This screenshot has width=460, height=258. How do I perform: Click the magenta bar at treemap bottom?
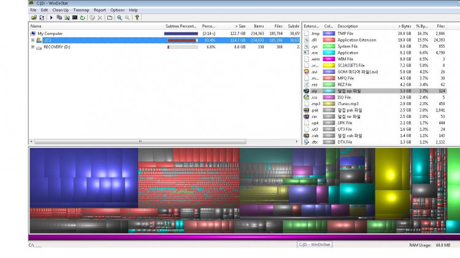tap(244, 237)
